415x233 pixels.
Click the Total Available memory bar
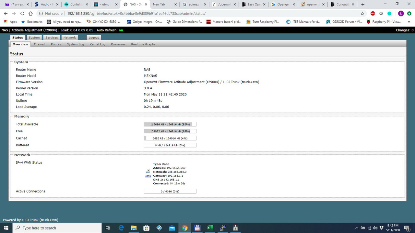point(170,124)
